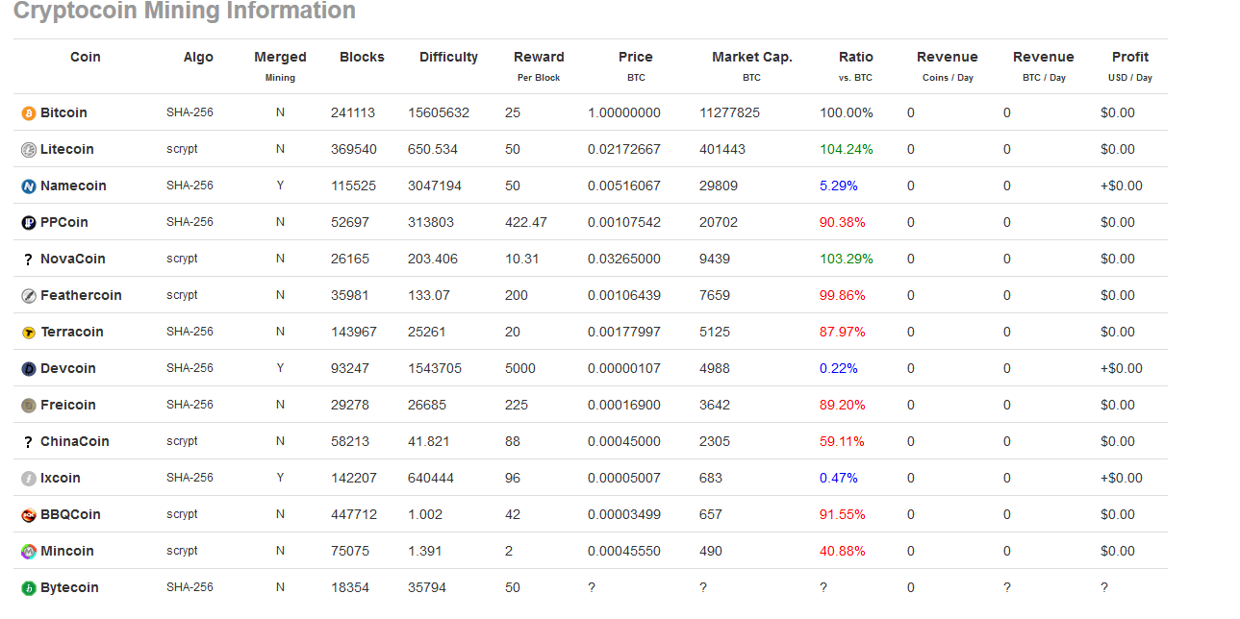Open the Devcoin coin link
Screen dimensions: 1240x619
click(x=68, y=368)
